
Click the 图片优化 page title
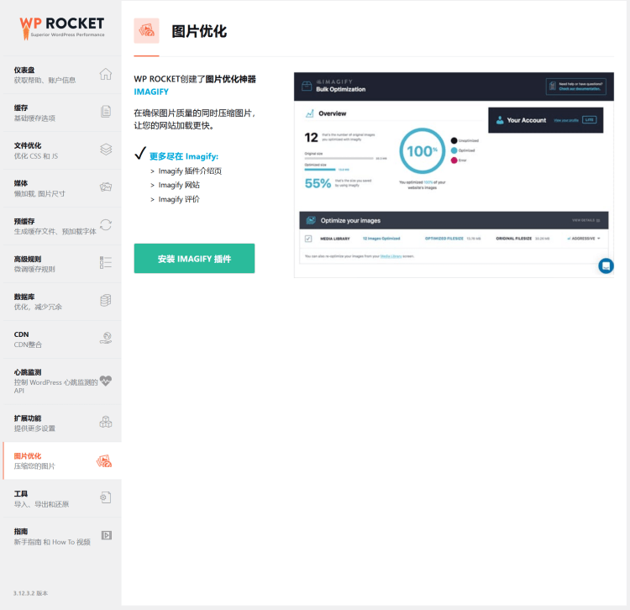pos(199,31)
